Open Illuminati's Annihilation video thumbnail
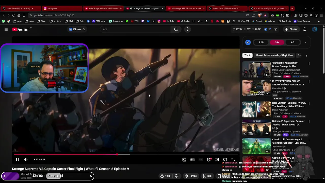The height and width of the screenshot is (183, 325). click(256, 69)
